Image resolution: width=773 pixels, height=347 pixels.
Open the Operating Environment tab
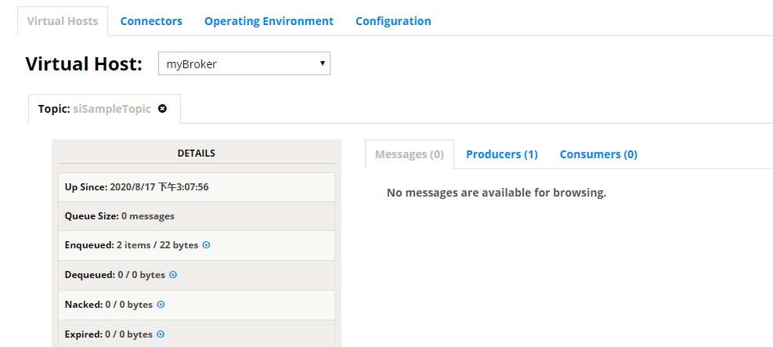point(269,21)
